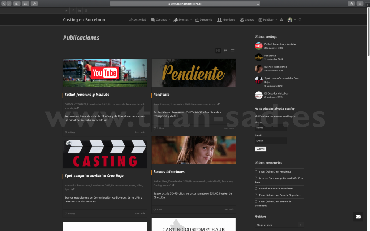Image resolution: width=370 pixels, height=231 pixels.
Task: Open Leer más on Buenas Intenciones post
Action: (x=229, y=210)
